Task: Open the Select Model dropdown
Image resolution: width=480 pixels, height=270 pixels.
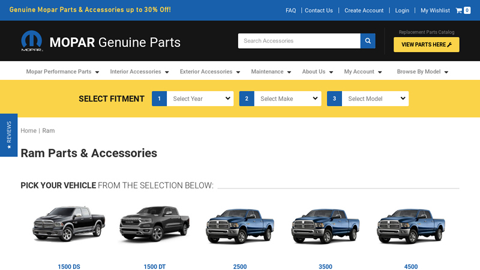Action: click(376, 98)
